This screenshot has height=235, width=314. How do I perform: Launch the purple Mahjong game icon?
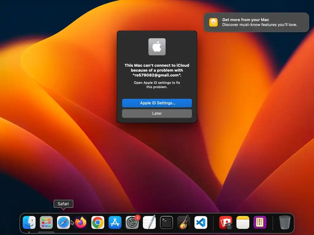tap(260, 222)
